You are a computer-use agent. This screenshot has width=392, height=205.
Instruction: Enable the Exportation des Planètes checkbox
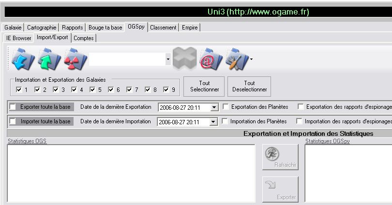click(x=226, y=107)
